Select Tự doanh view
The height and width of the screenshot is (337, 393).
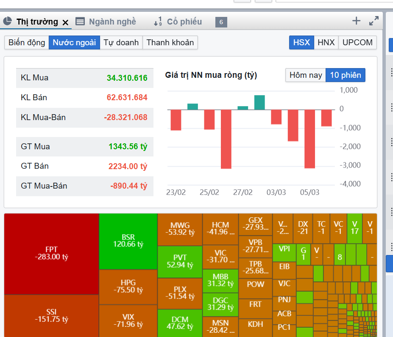coord(121,43)
